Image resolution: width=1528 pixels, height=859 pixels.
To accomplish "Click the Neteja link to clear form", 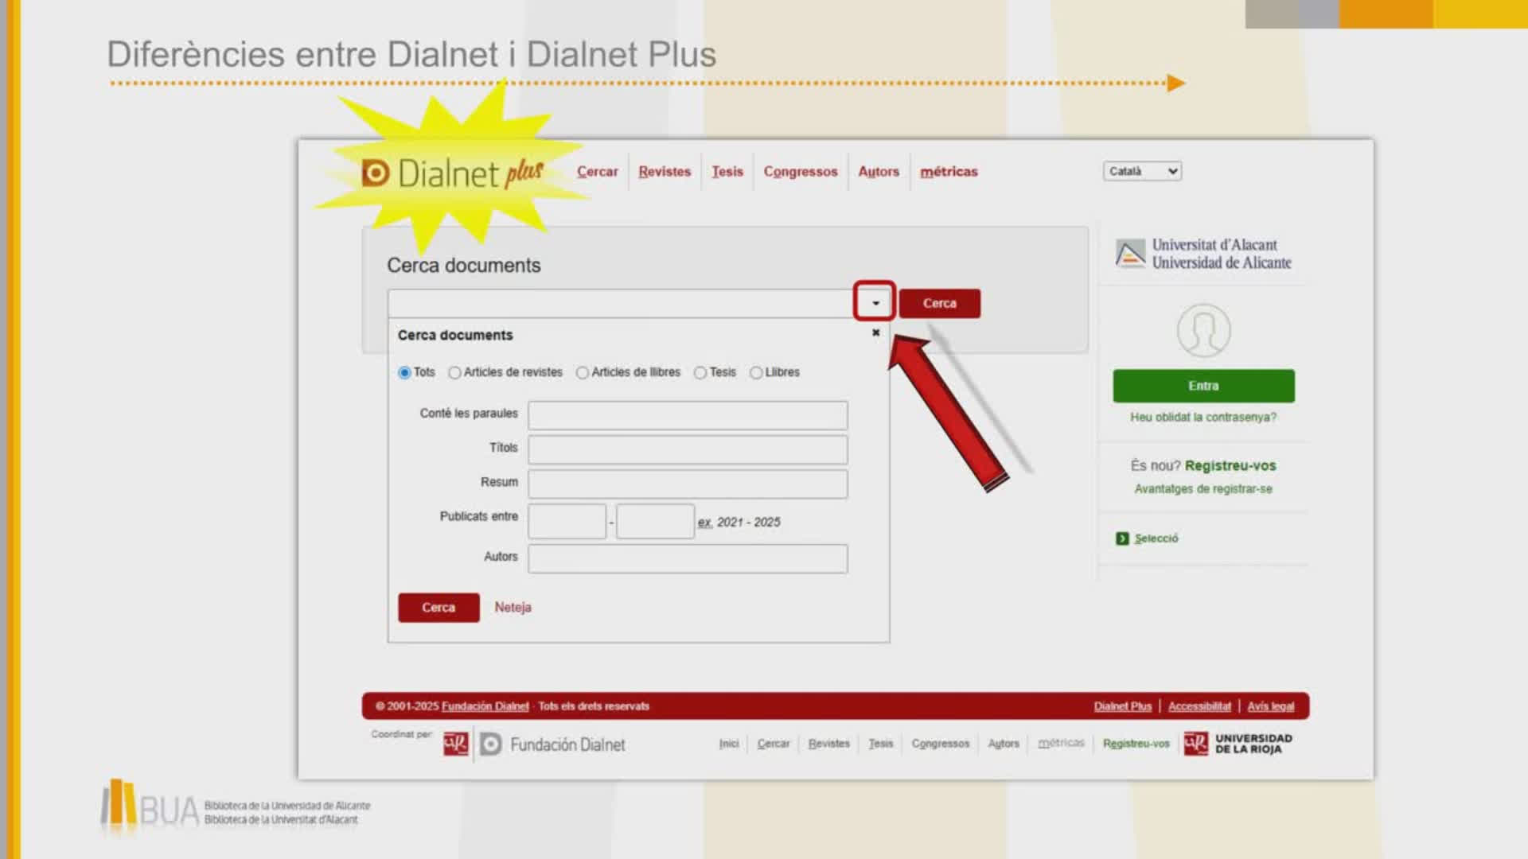I will 513,607.
